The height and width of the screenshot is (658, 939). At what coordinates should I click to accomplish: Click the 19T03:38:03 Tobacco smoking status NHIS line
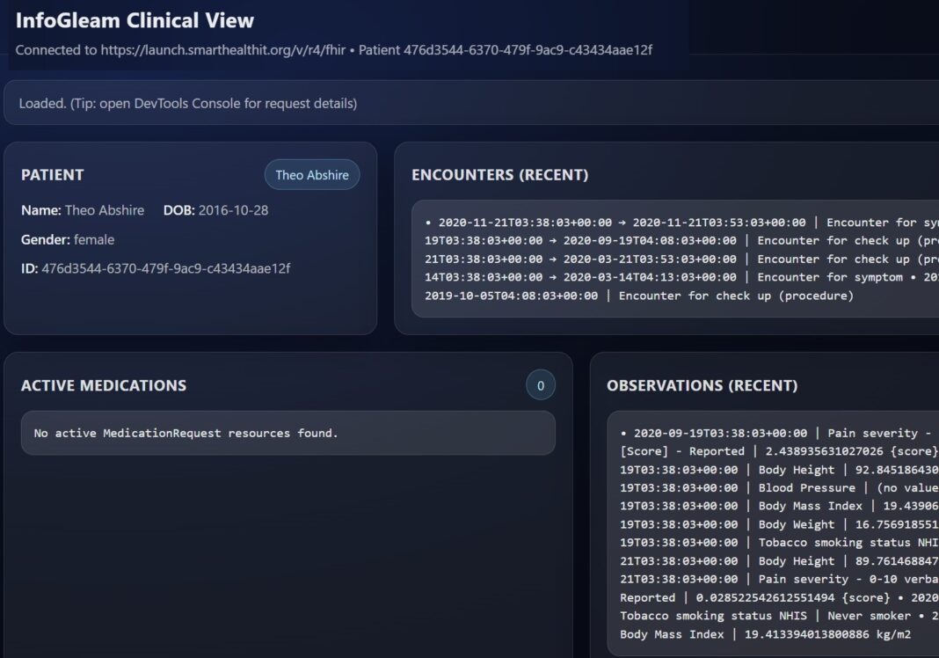pos(779,543)
